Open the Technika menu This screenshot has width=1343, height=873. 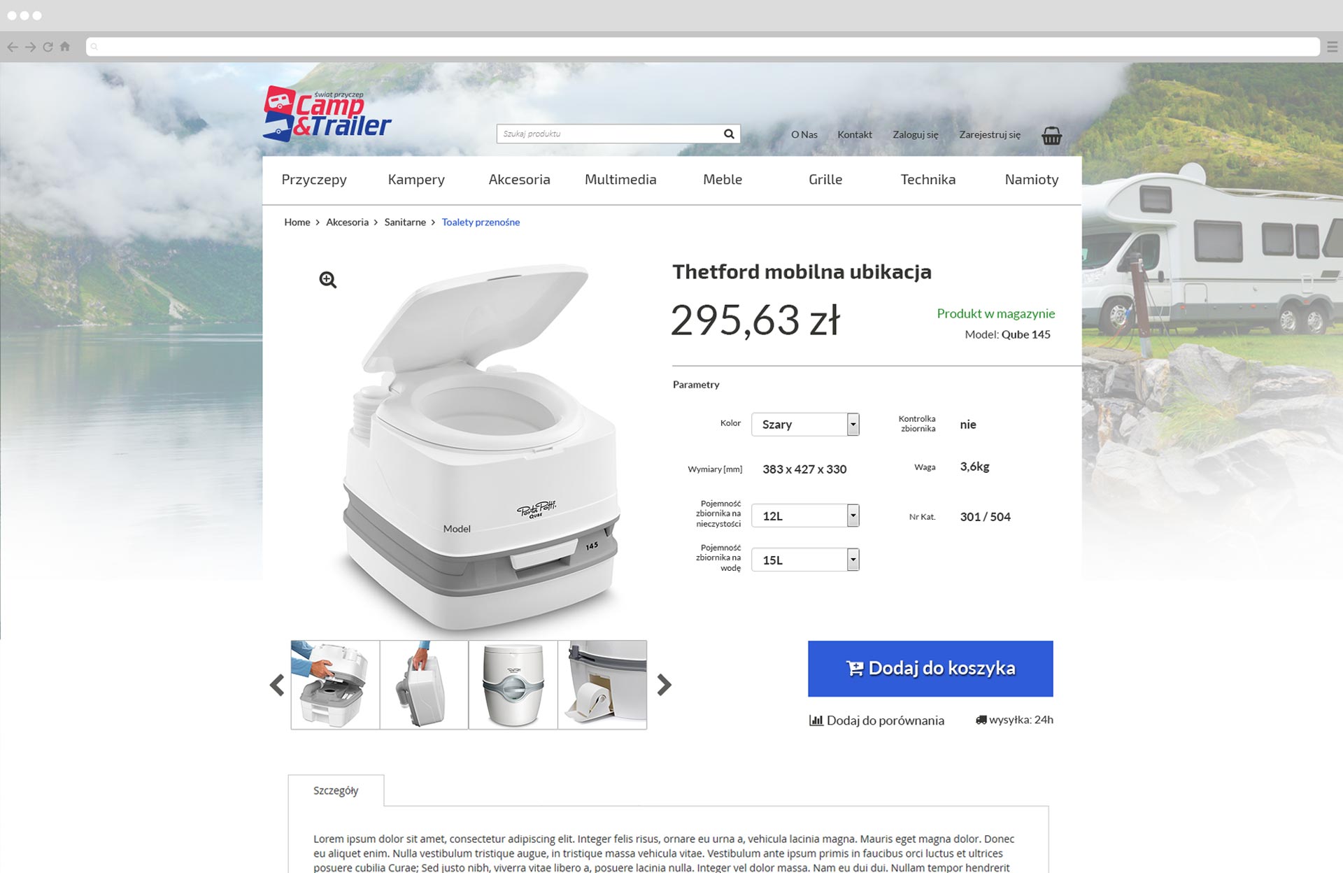click(x=928, y=180)
